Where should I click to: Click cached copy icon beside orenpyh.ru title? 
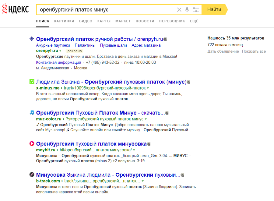(x=165, y=39)
